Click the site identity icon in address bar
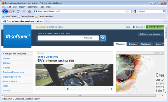 tap(36, 11)
